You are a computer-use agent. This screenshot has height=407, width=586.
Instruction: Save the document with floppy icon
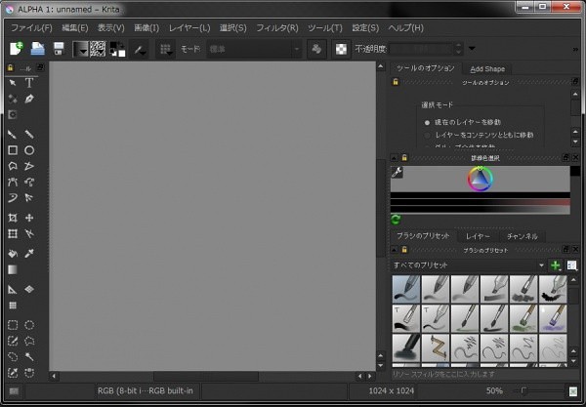tap(59, 49)
